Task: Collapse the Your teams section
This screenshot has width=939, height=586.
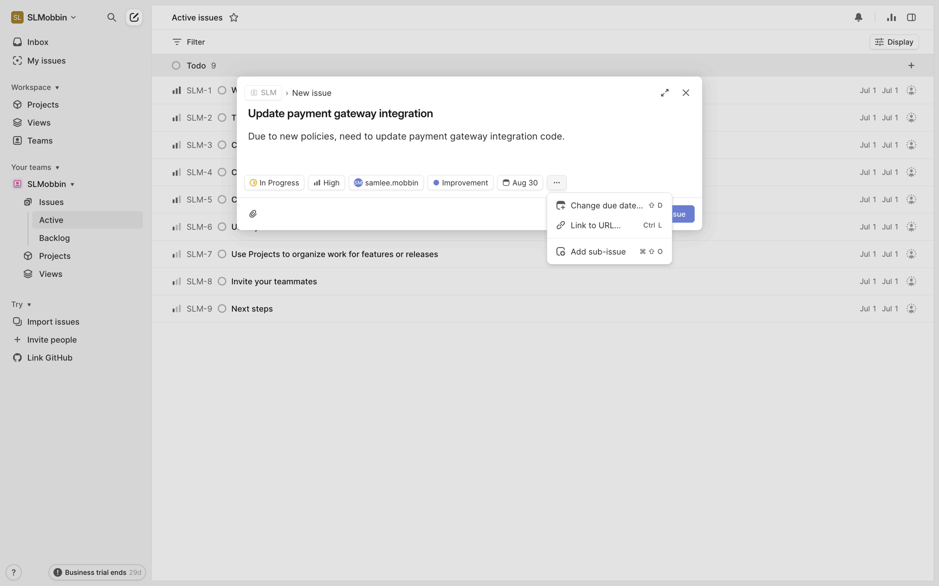Action: [35, 167]
